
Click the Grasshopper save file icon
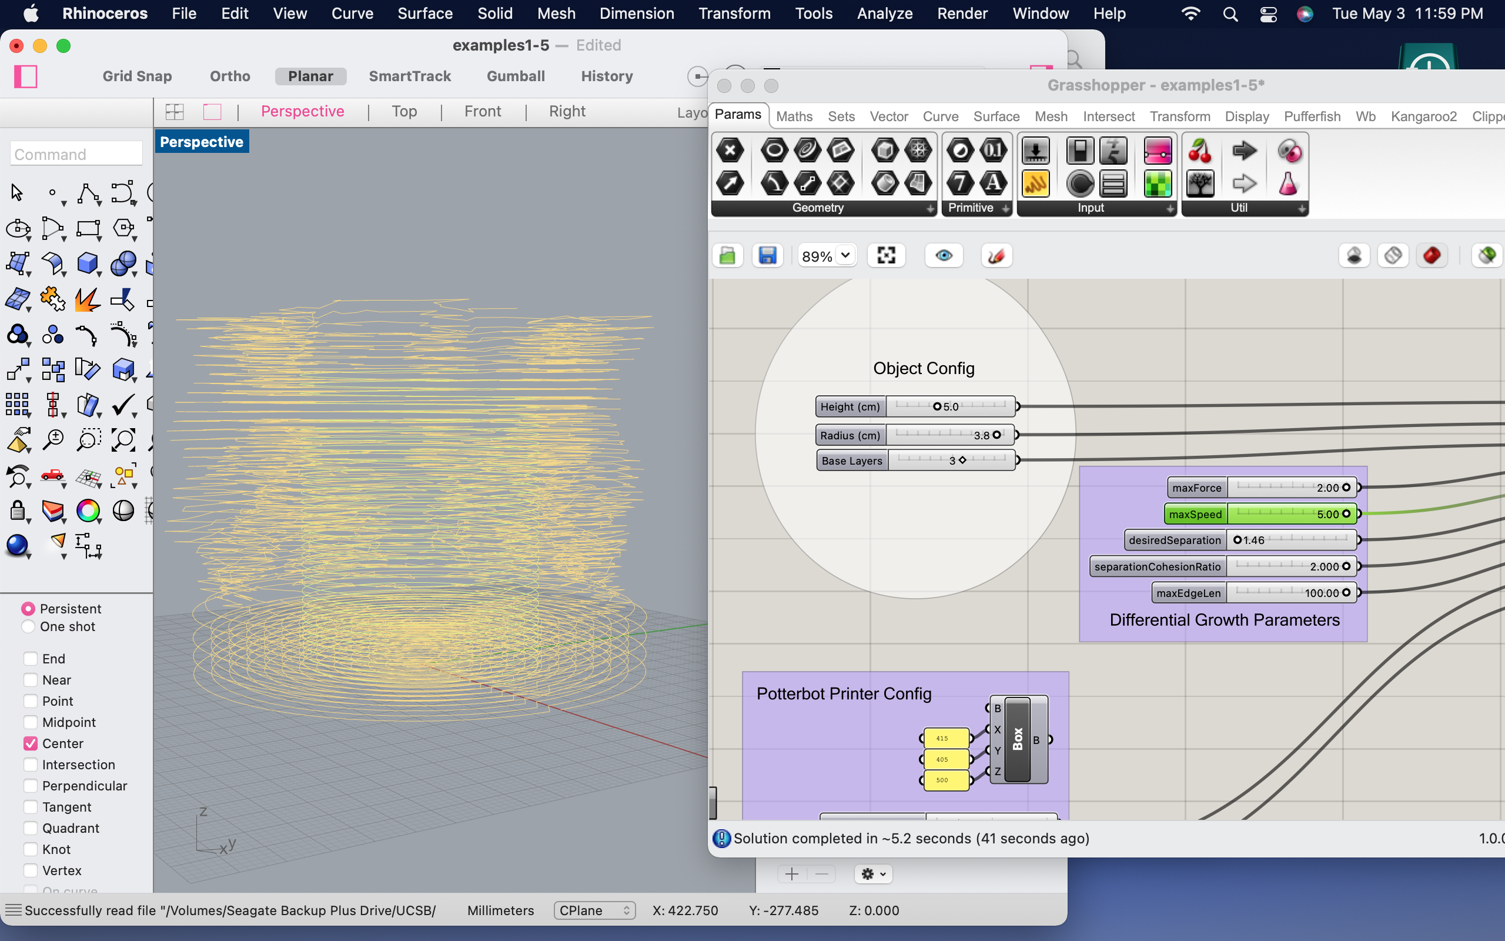pyautogui.click(x=767, y=256)
